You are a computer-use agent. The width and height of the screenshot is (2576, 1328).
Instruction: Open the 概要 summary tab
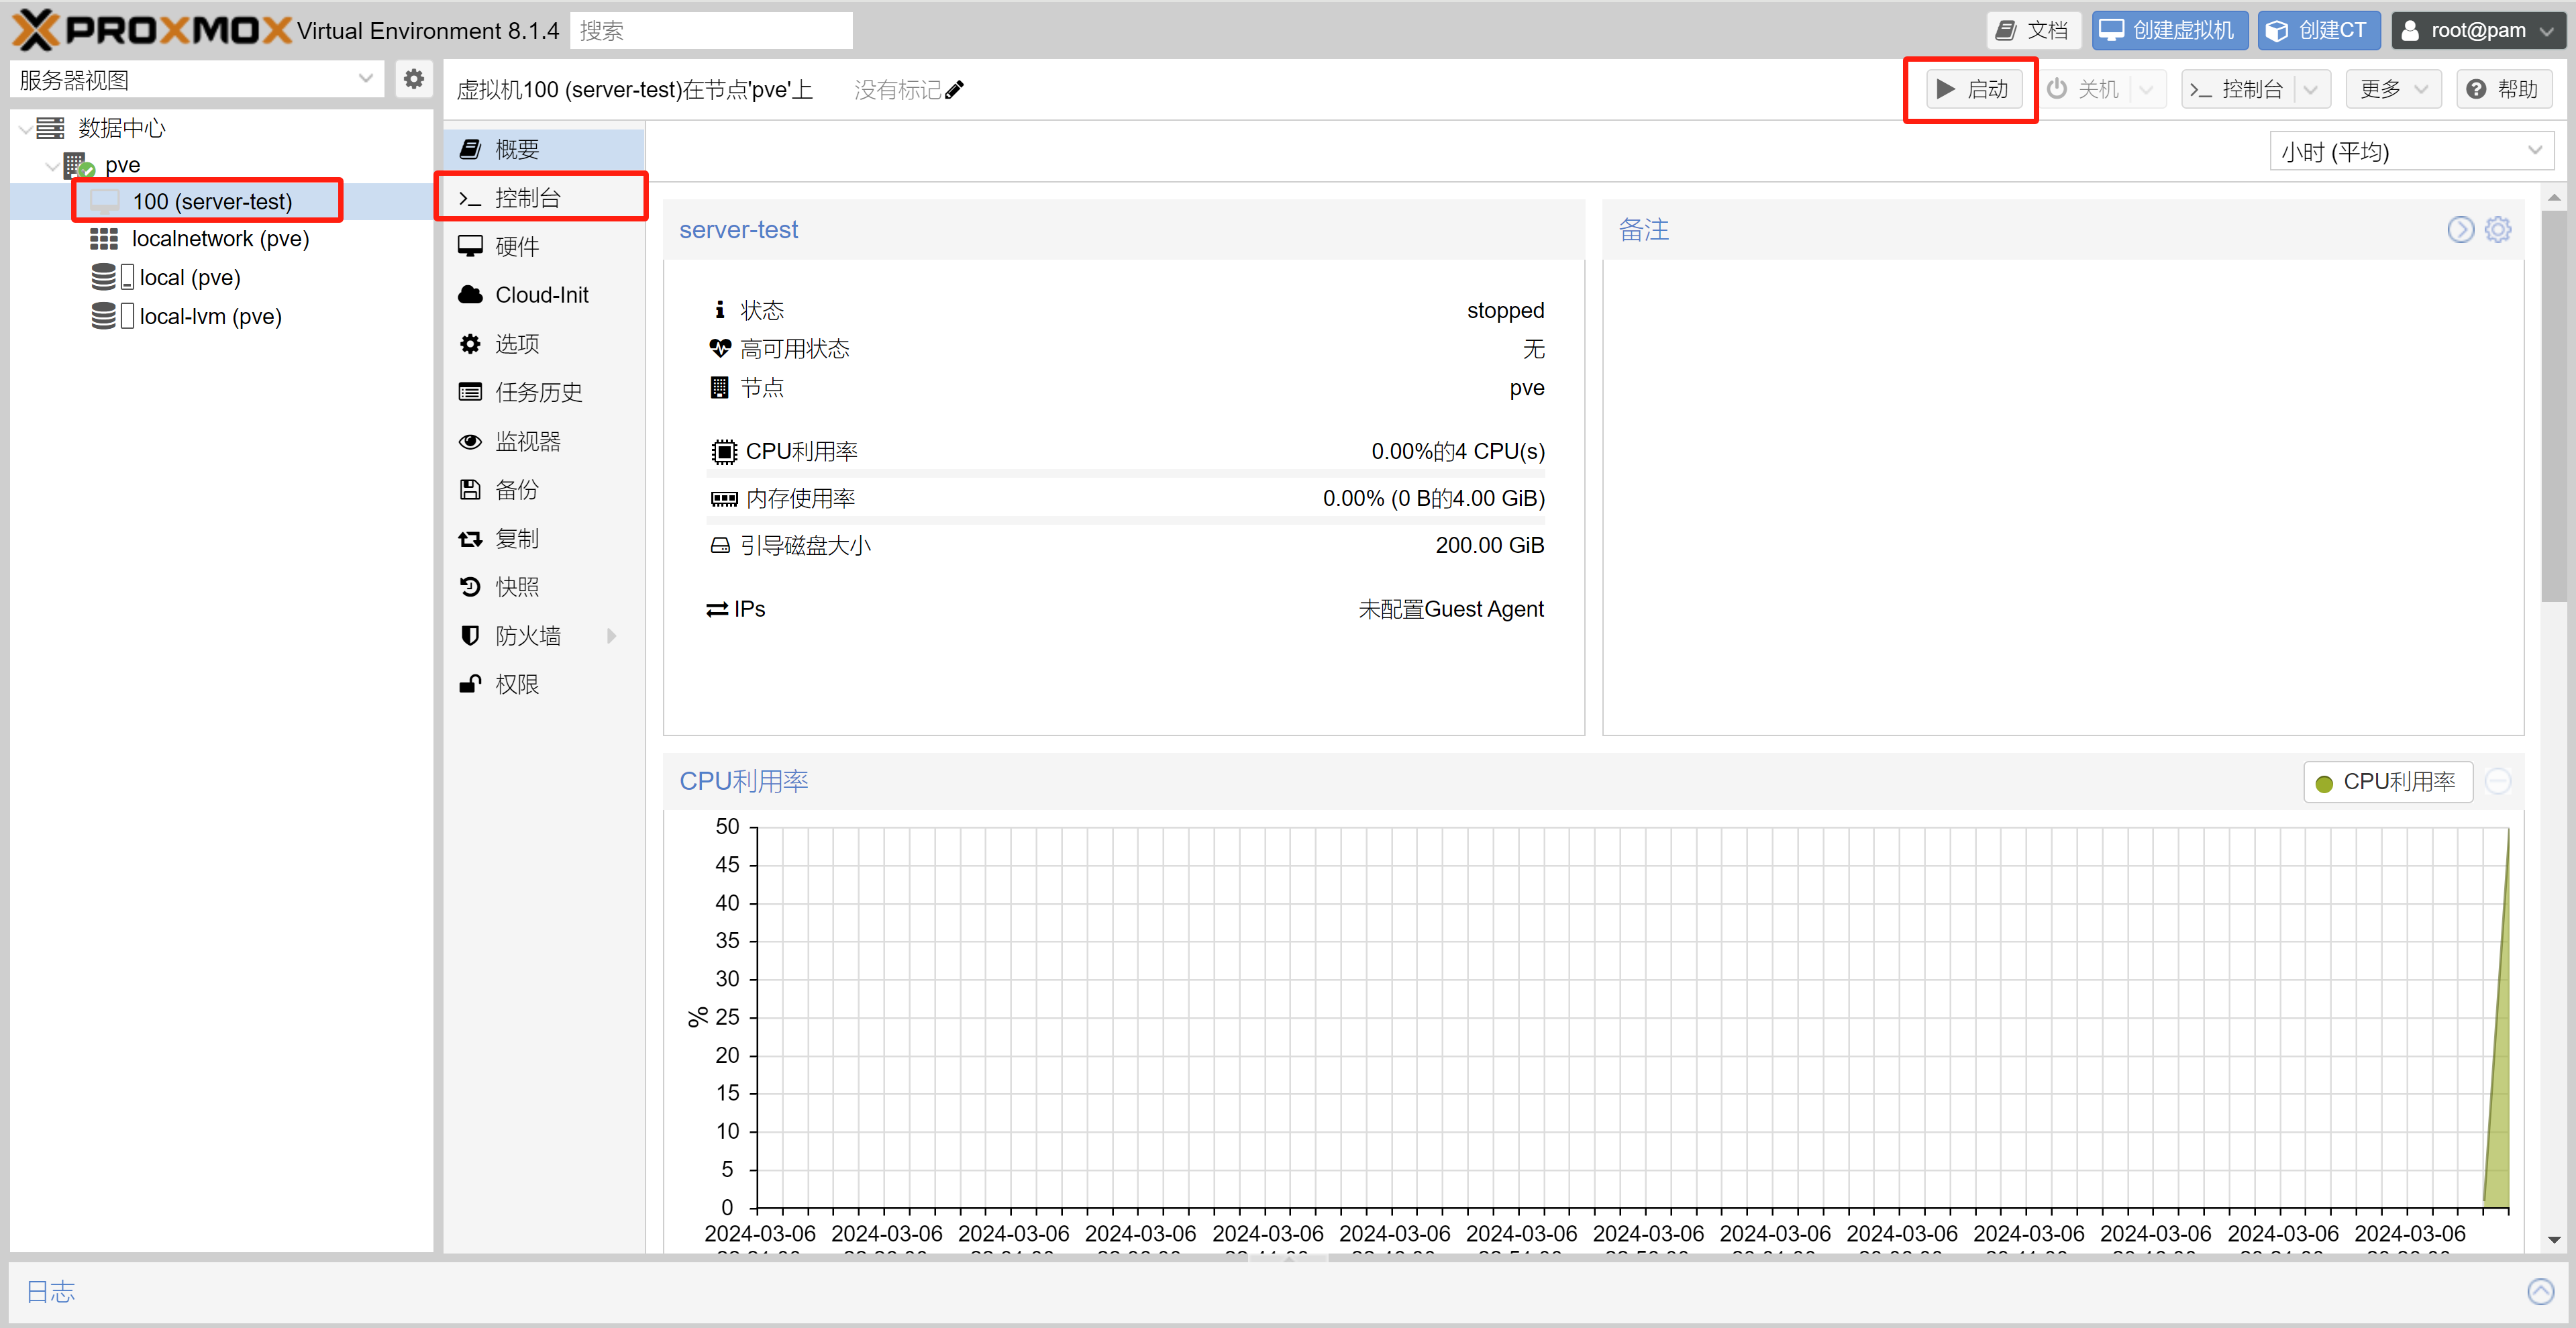(544, 149)
